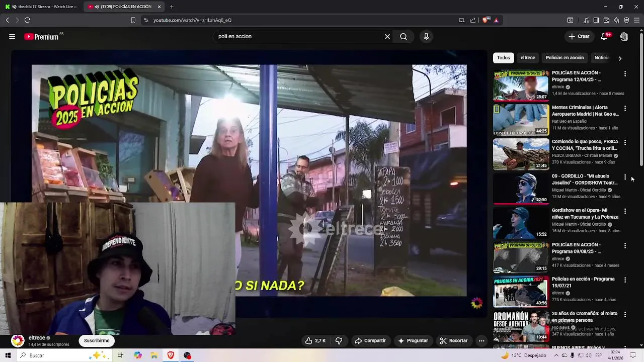Click share page icon in address bar
This screenshot has width=644, height=362.
[x=473, y=20]
